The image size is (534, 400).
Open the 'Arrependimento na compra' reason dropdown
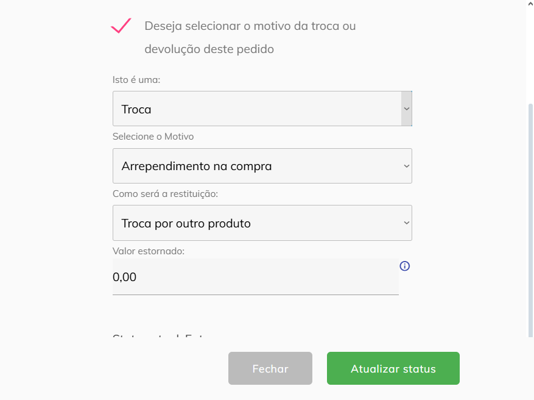tap(262, 166)
